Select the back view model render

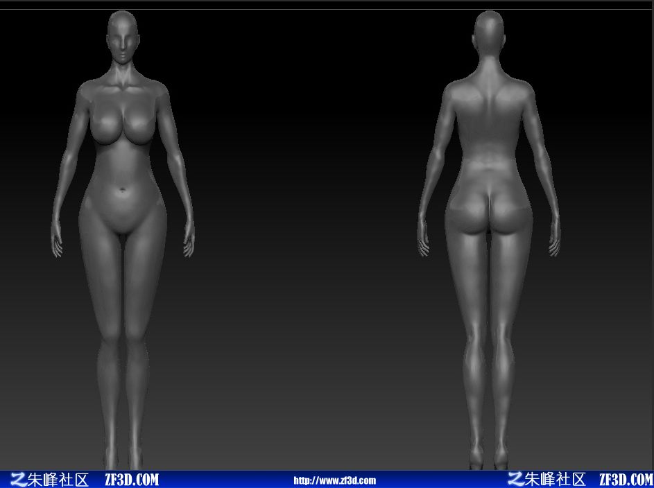point(489,240)
